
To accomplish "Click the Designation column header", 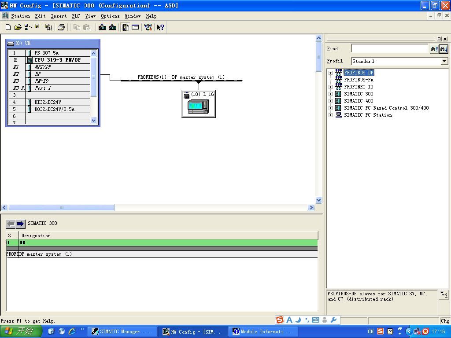I will pos(168,235).
